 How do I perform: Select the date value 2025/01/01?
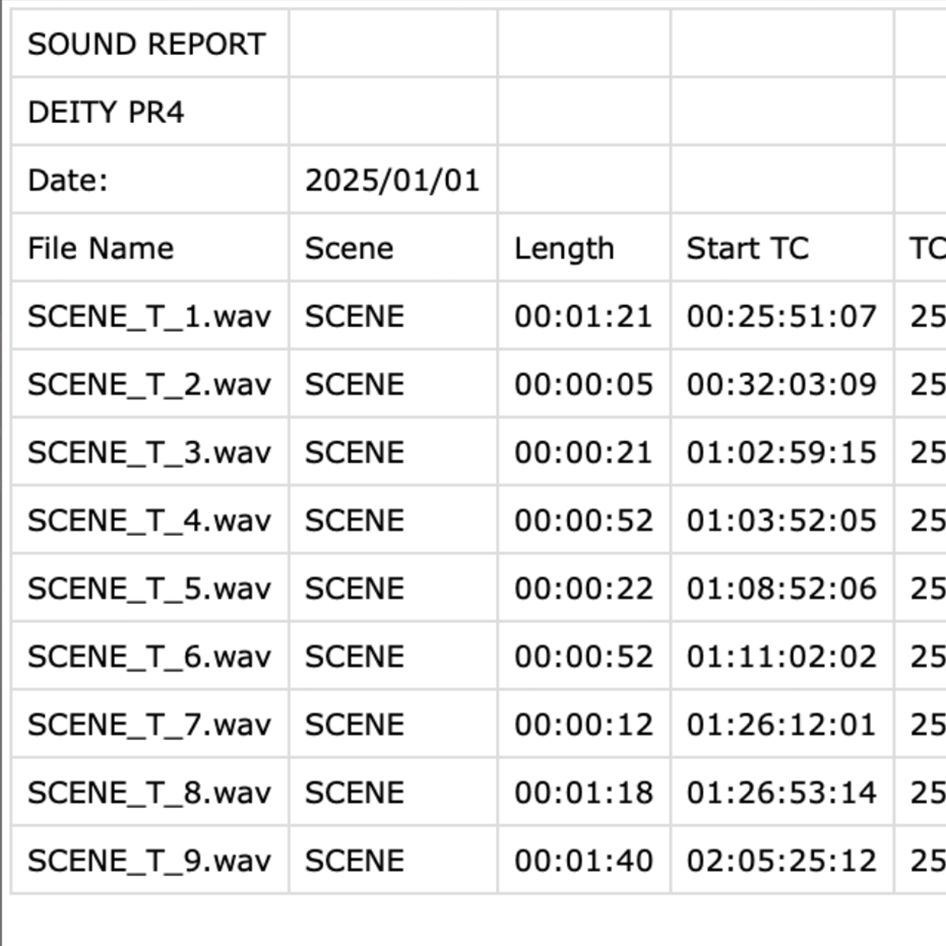coord(392,181)
